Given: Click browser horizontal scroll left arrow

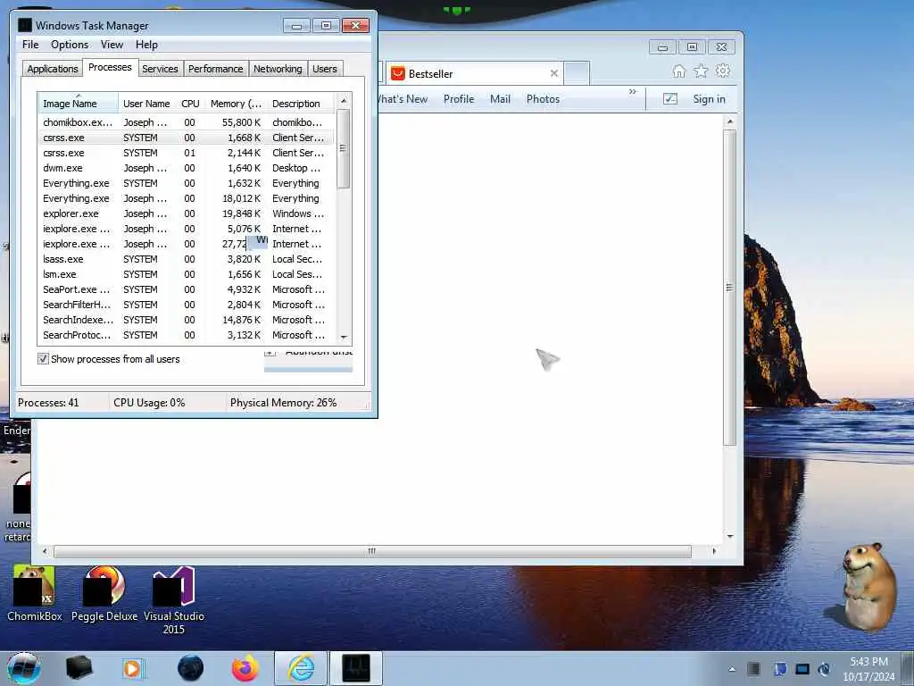Looking at the screenshot, I should [x=45, y=550].
